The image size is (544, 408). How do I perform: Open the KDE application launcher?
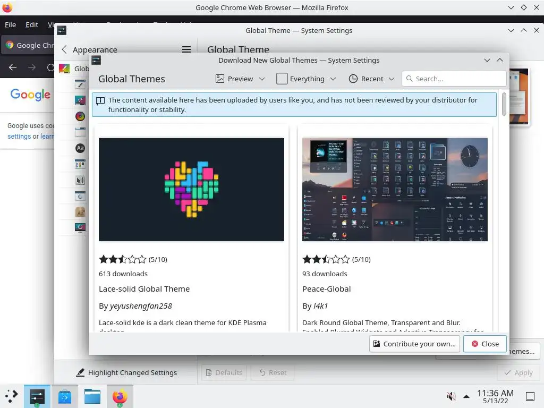[12, 396]
